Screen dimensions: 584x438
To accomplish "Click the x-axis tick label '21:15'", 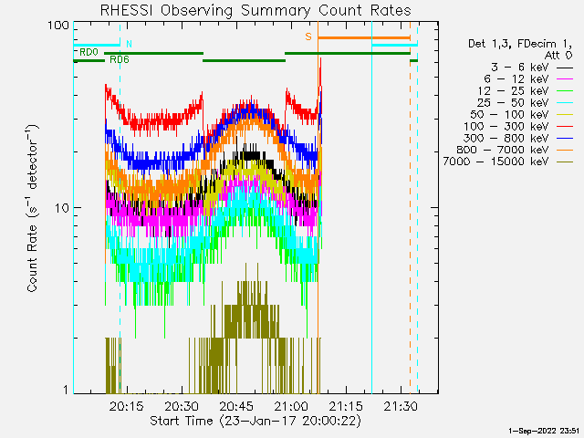I will click(346, 406).
